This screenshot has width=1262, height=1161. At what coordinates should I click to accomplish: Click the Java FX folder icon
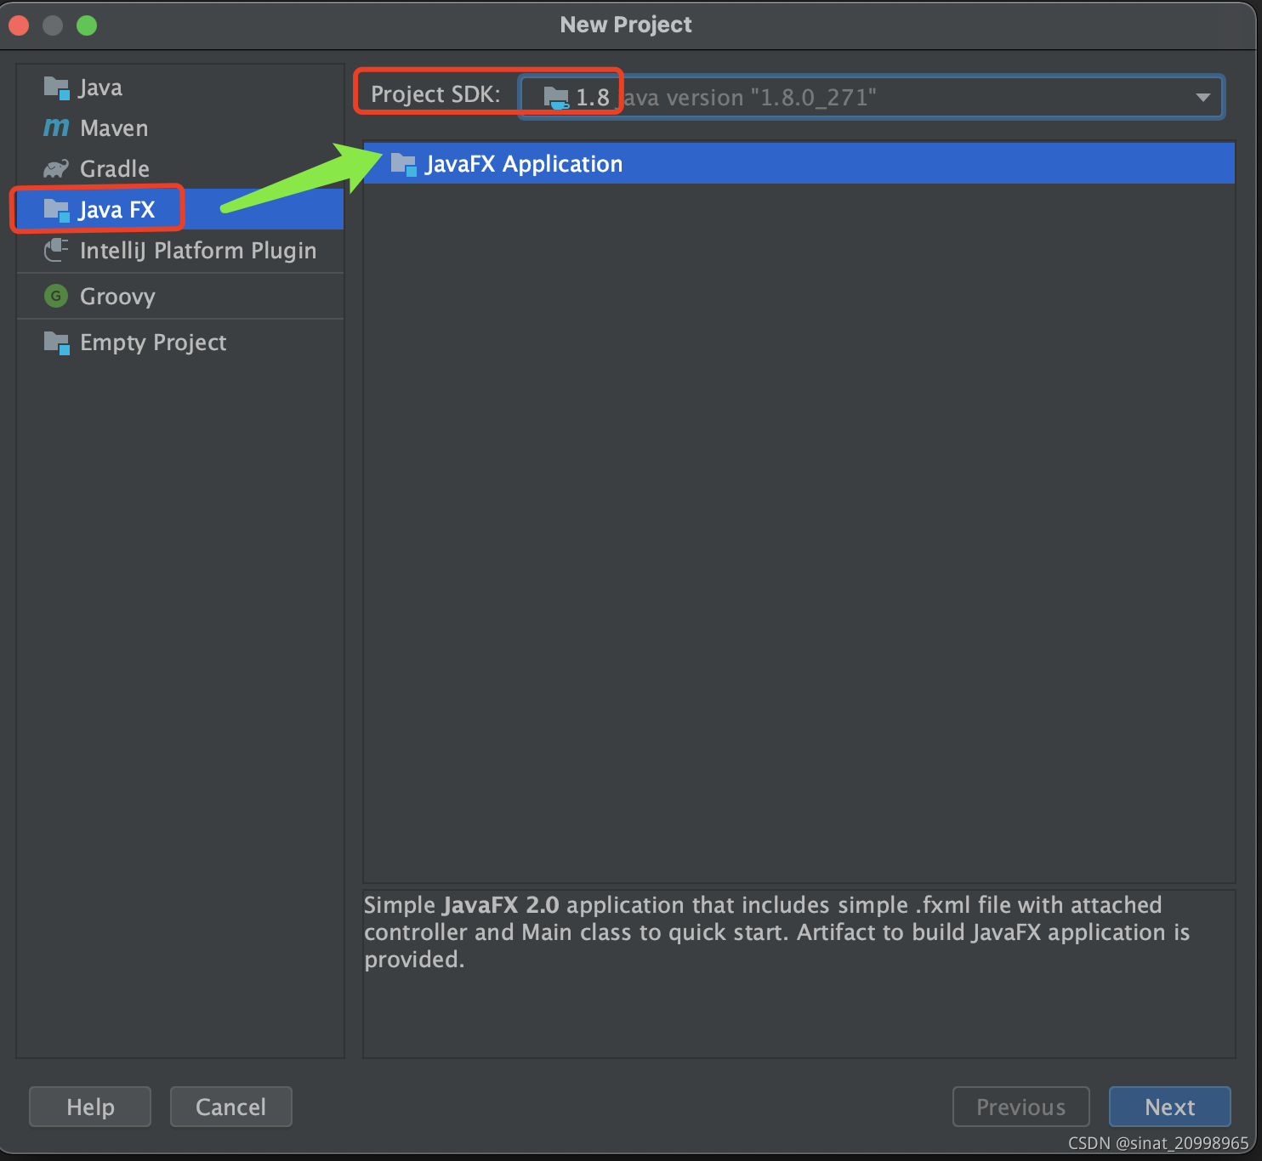pos(56,210)
